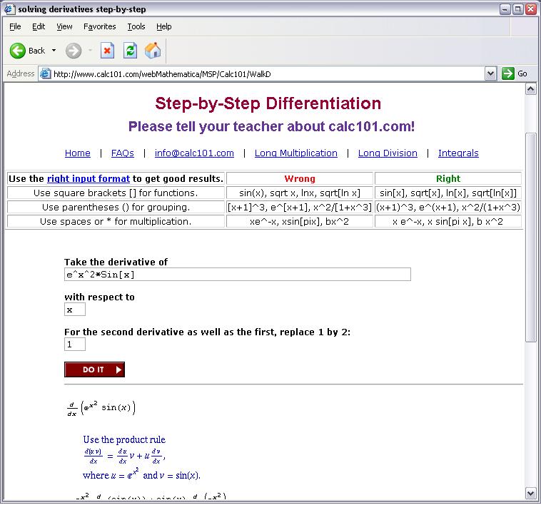541x505 pixels.
Task: Open the Back history dropdown arrow
Action: click(54, 51)
